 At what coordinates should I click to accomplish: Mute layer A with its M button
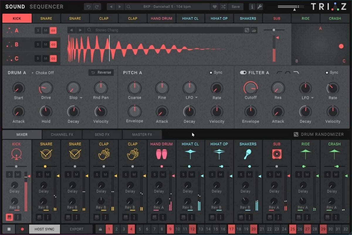45,30
